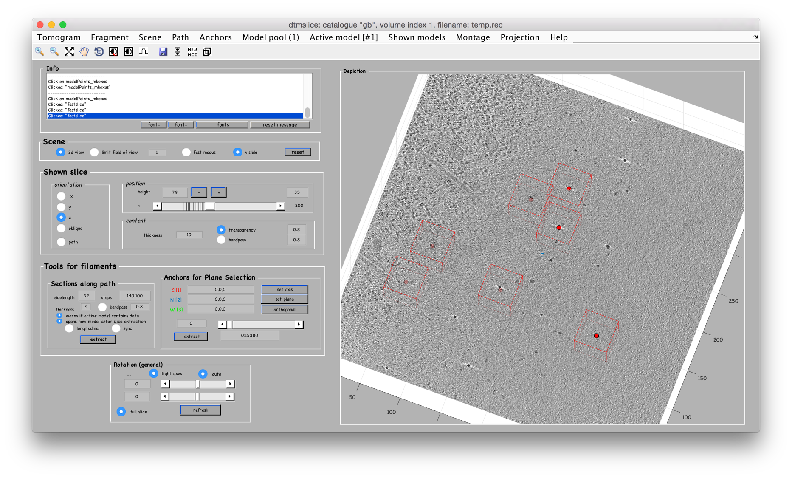Create a new model with NEW MOD icon
792x478 pixels.
192,52
